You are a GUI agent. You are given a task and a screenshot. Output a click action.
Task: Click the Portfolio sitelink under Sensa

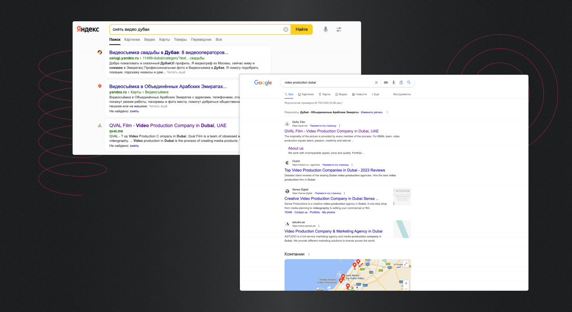315,212
